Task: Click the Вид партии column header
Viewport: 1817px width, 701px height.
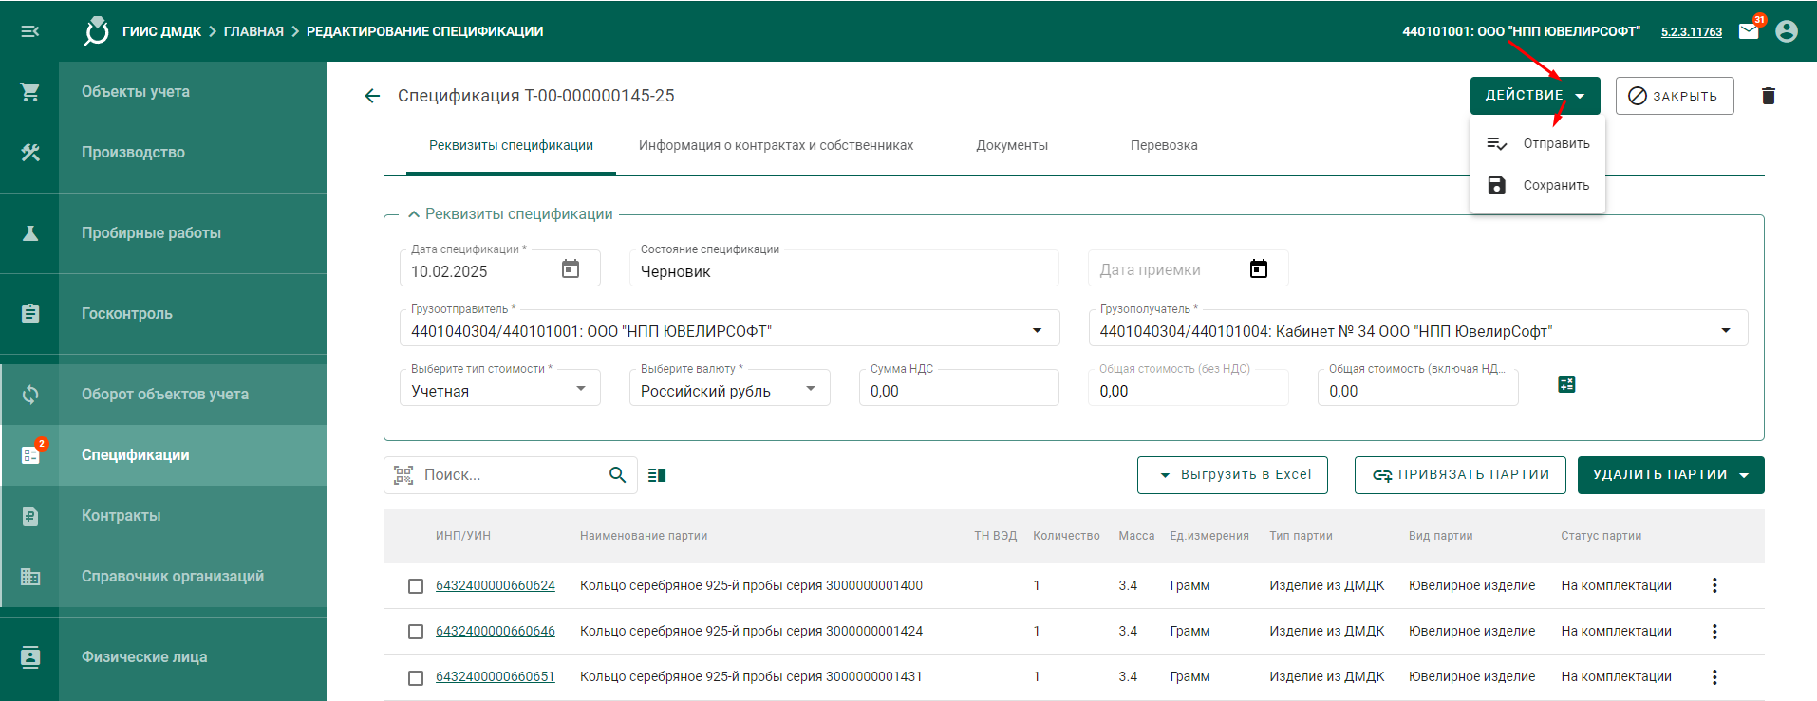Action: tap(1440, 536)
